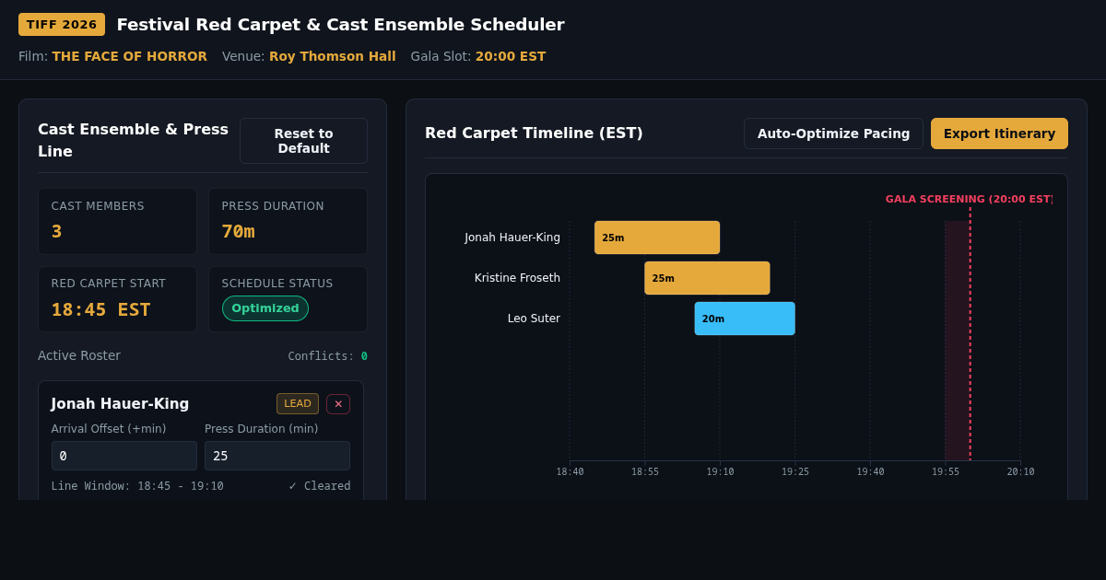Viewport: 1106px width, 580px height.
Task: Click the 19:55 axis tick label
Action: [x=946, y=472]
